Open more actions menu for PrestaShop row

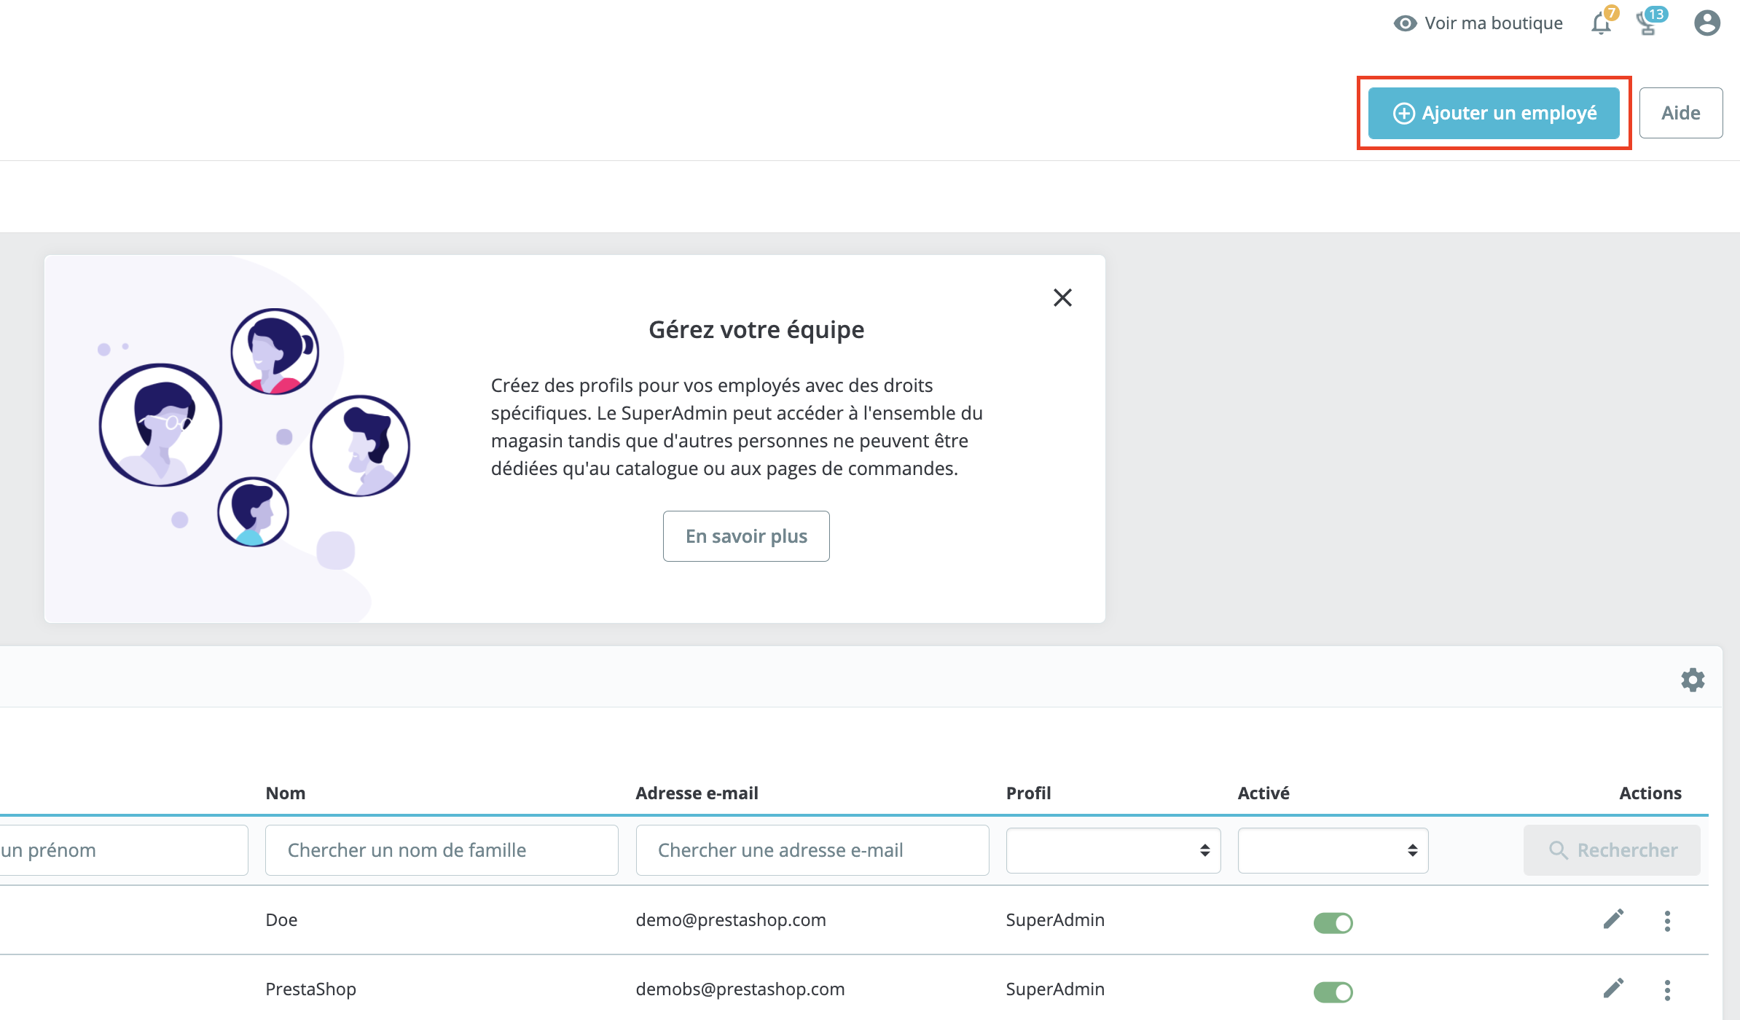(x=1667, y=990)
